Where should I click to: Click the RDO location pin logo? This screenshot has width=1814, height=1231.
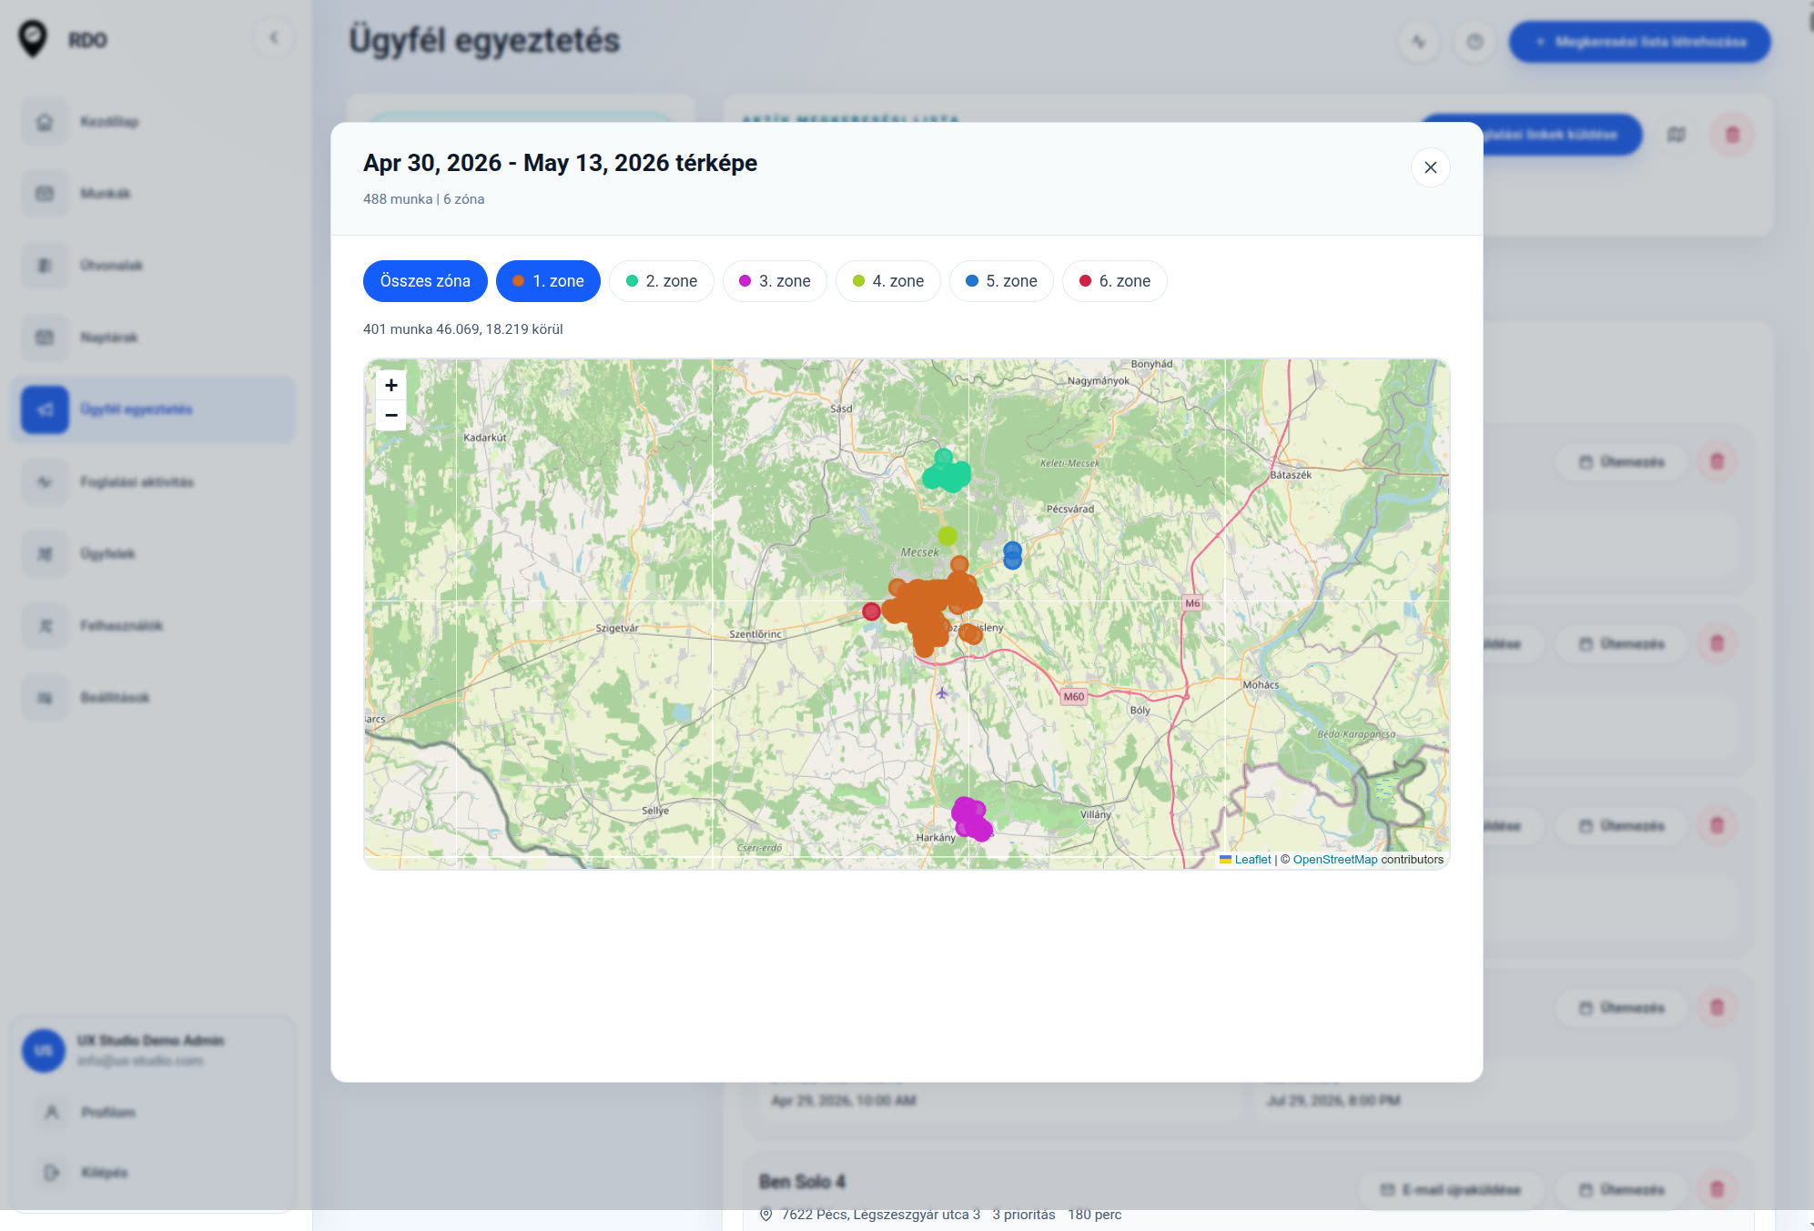(x=33, y=39)
